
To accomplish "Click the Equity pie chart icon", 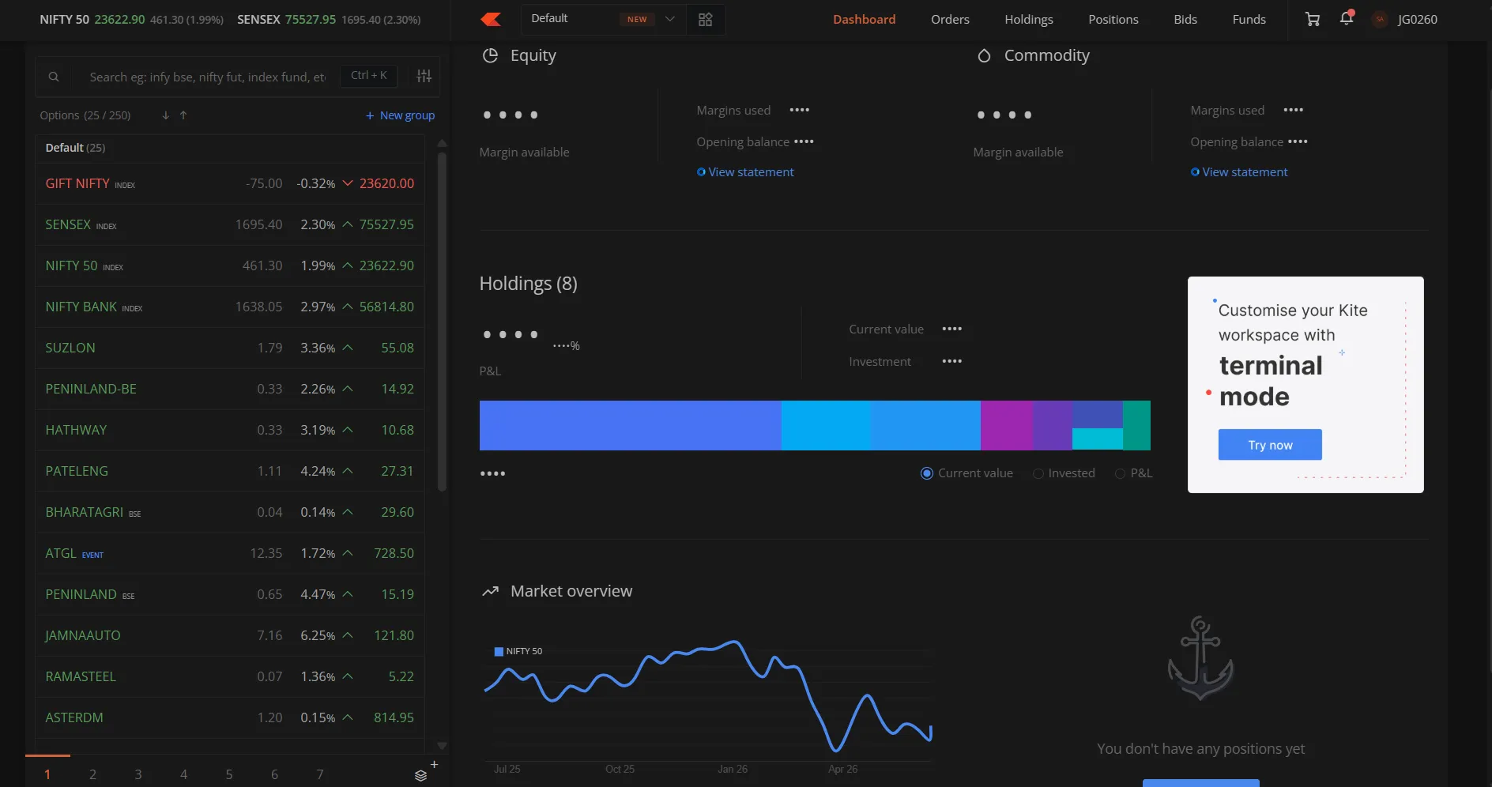I will tap(490, 55).
